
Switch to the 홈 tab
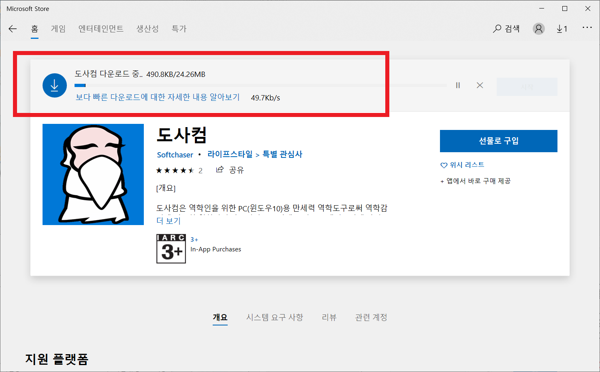[34, 29]
